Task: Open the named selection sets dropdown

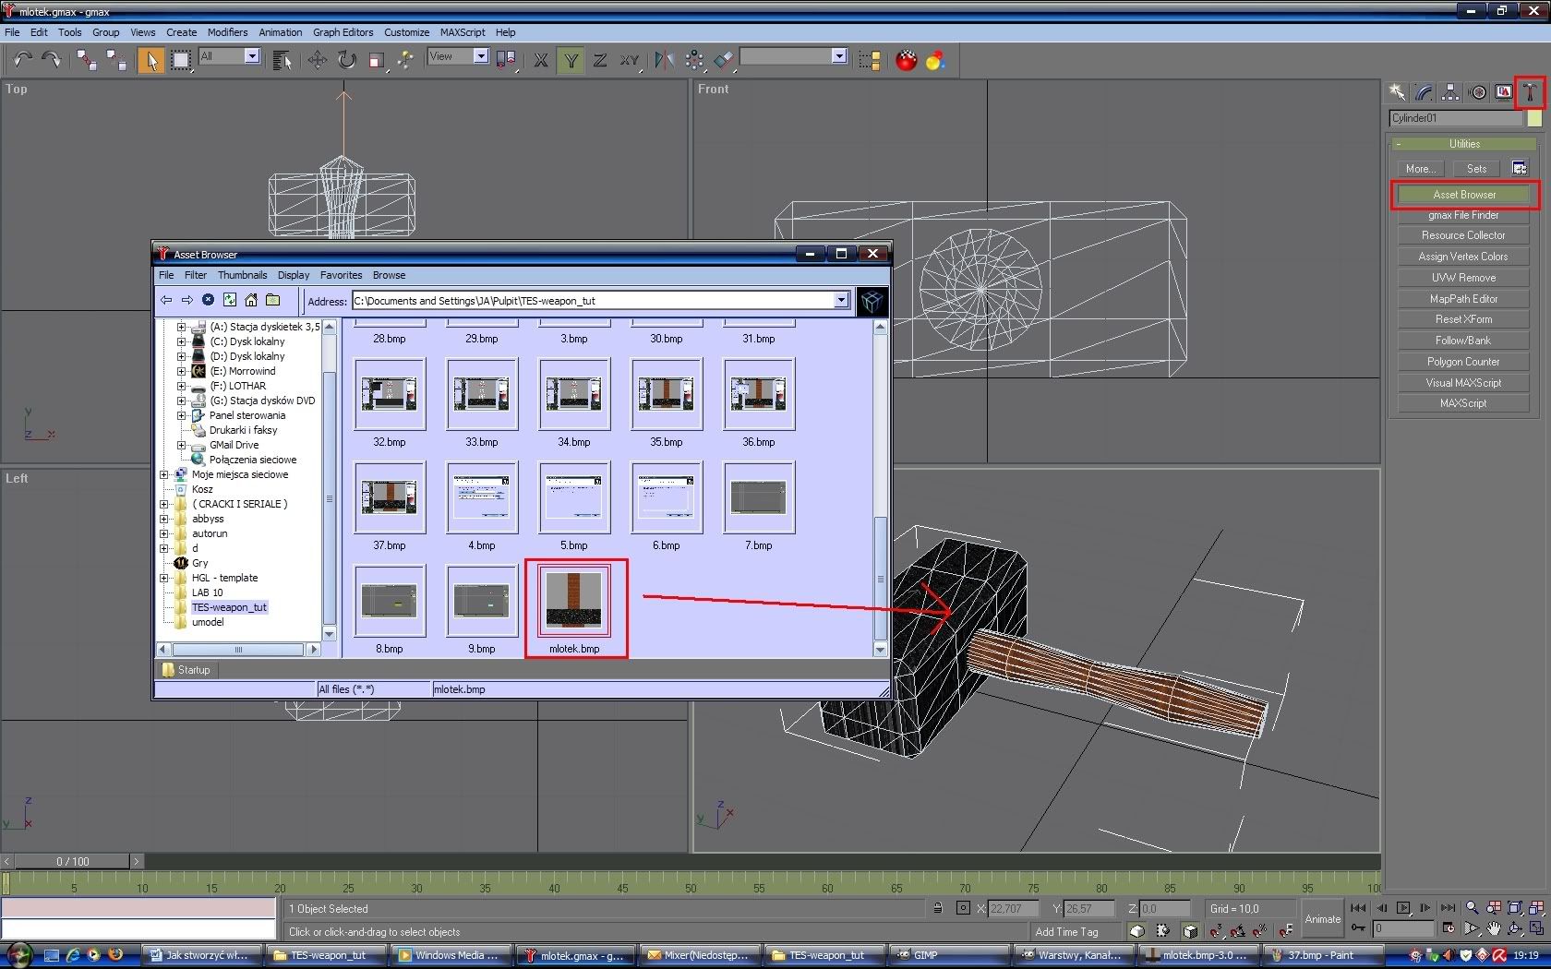Action: [x=839, y=56]
